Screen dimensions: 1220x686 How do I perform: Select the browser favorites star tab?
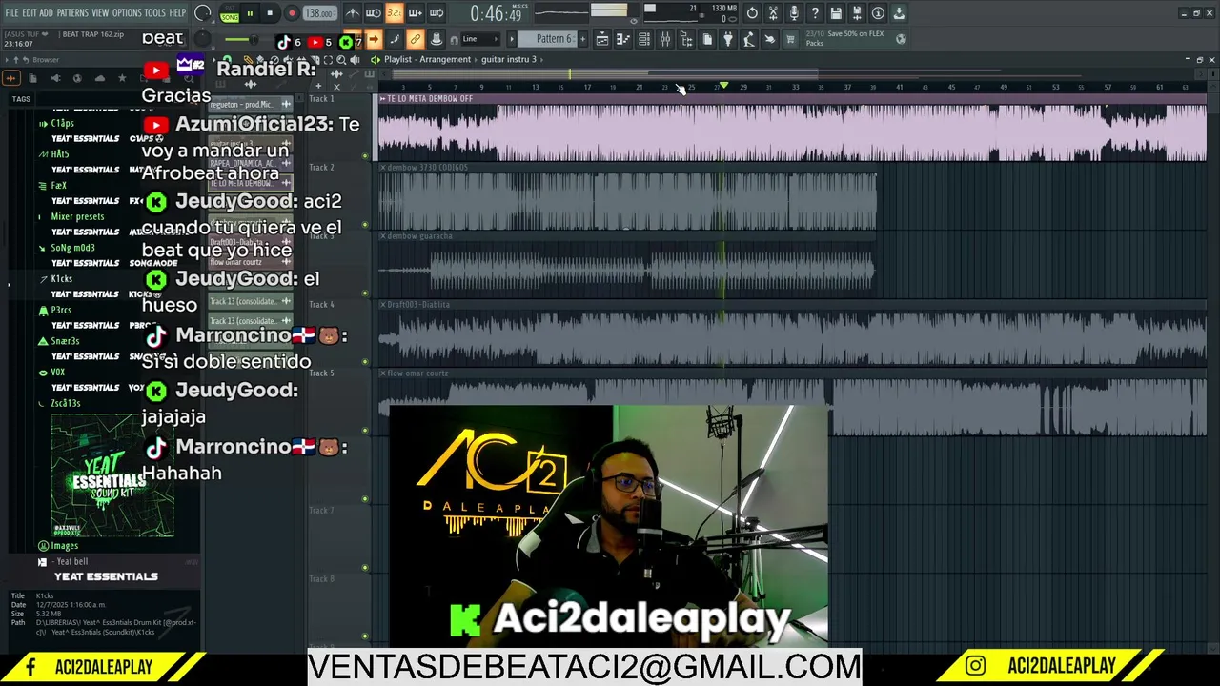(122, 78)
